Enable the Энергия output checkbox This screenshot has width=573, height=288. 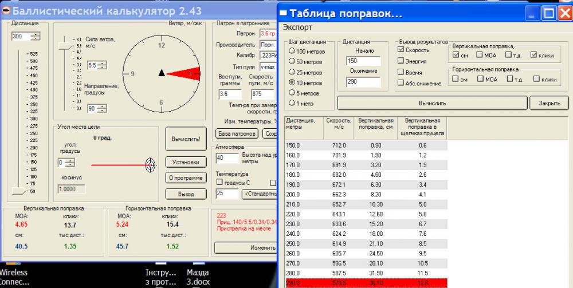pyautogui.click(x=402, y=61)
